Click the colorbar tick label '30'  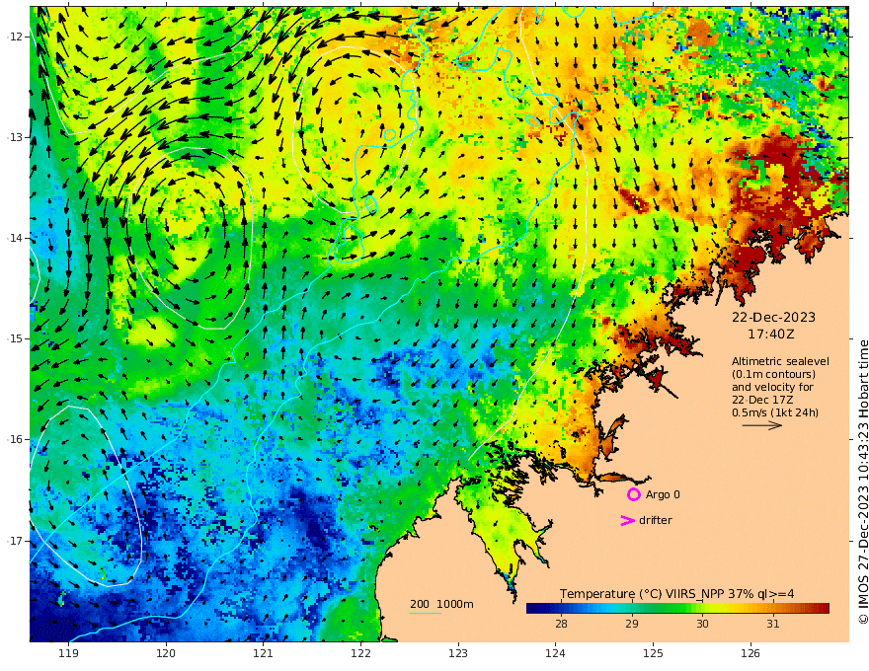click(x=702, y=624)
